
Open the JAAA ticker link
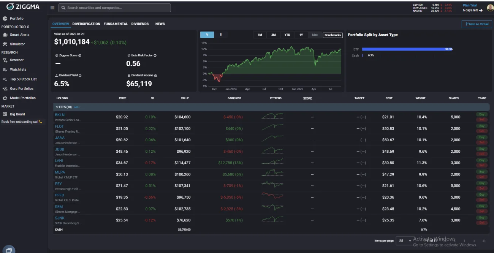tap(60, 138)
